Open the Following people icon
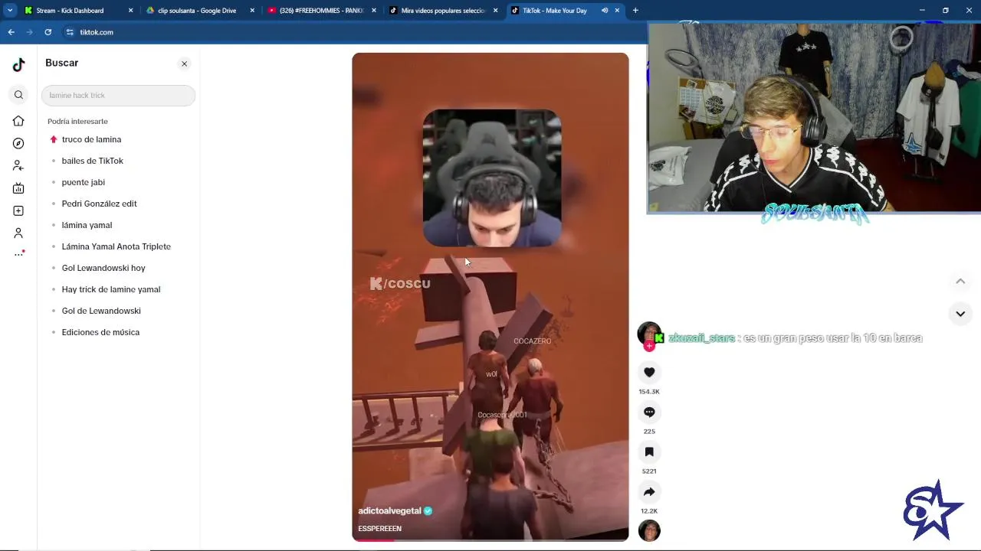This screenshot has height=551, width=981. 18,166
